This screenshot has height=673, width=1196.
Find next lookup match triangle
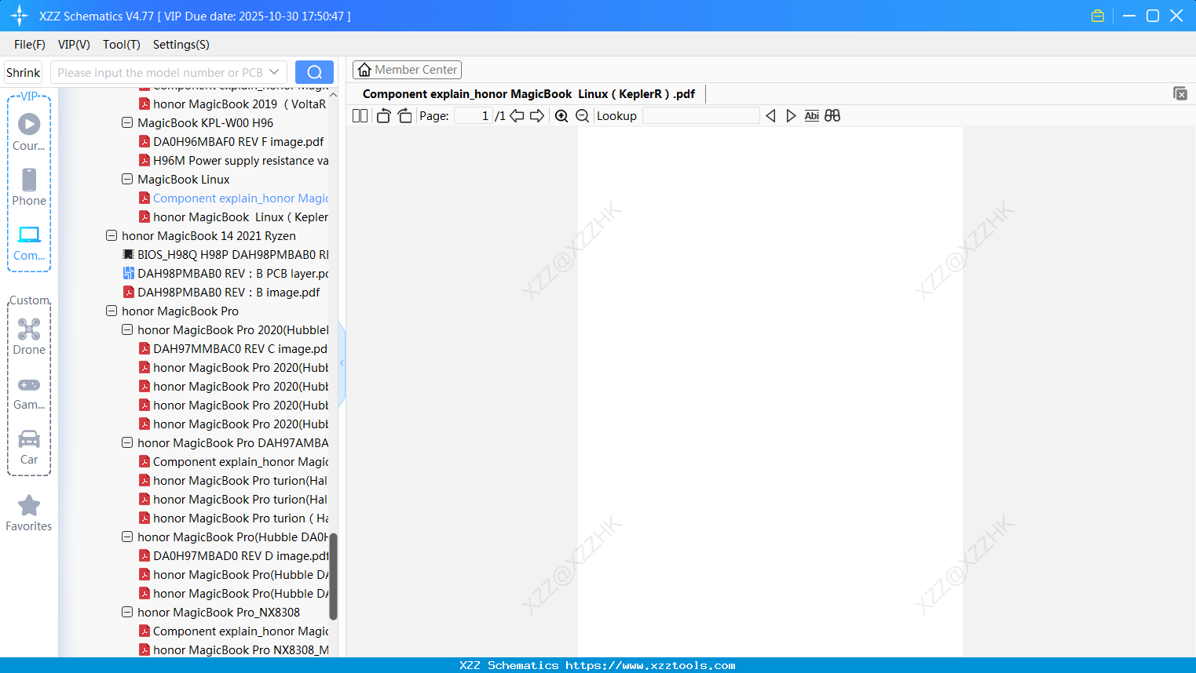pyautogui.click(x=791, y=116)
